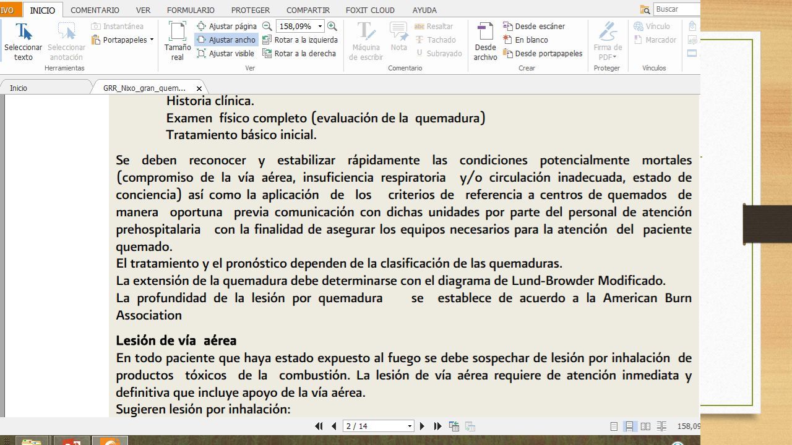The image size is (792, 445).
Task: Go to previous view in status bar
Action: 454,426
